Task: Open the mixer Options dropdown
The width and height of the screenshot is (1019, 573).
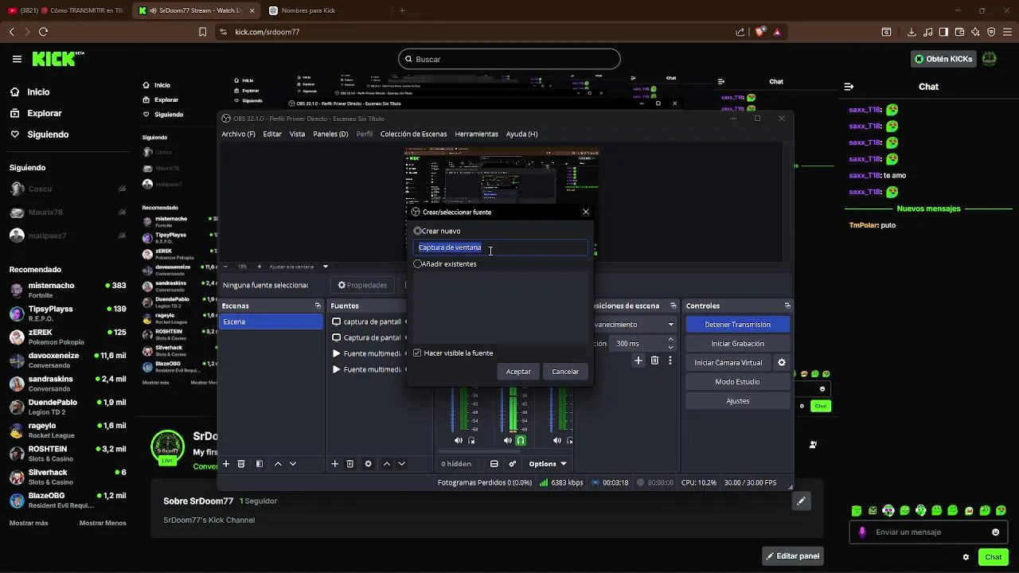Action: click(548, 464)
